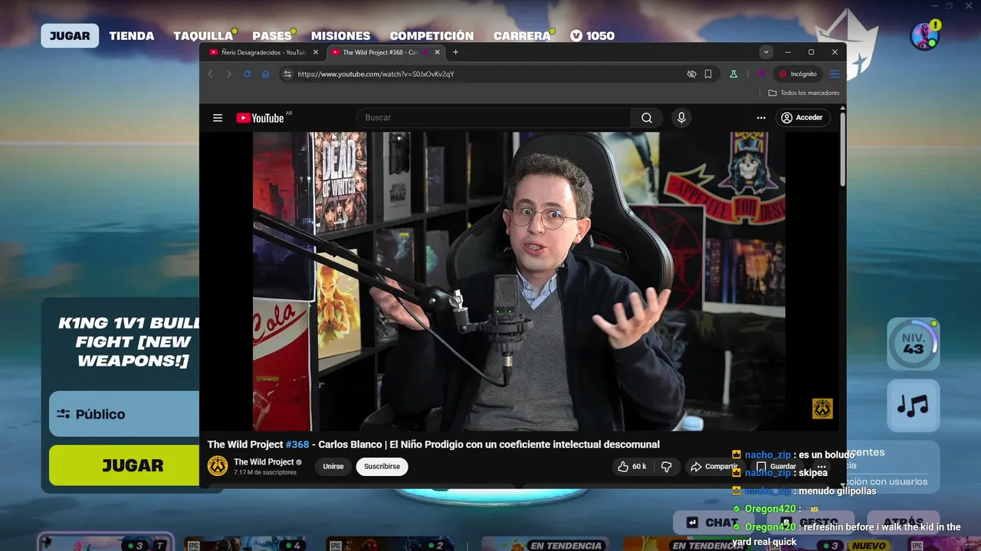Like the video (60 k thumbs up)

tap(632, 466)
